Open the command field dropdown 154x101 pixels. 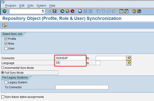43,11
